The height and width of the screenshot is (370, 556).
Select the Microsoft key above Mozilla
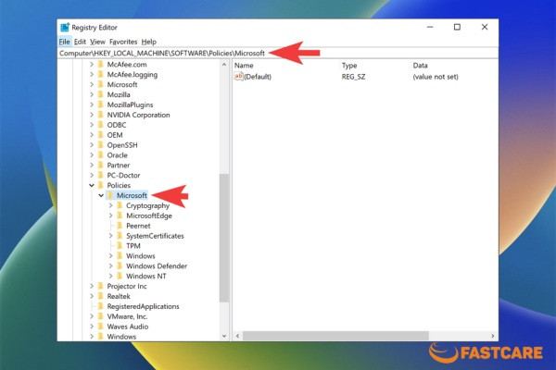coord(122,84)
